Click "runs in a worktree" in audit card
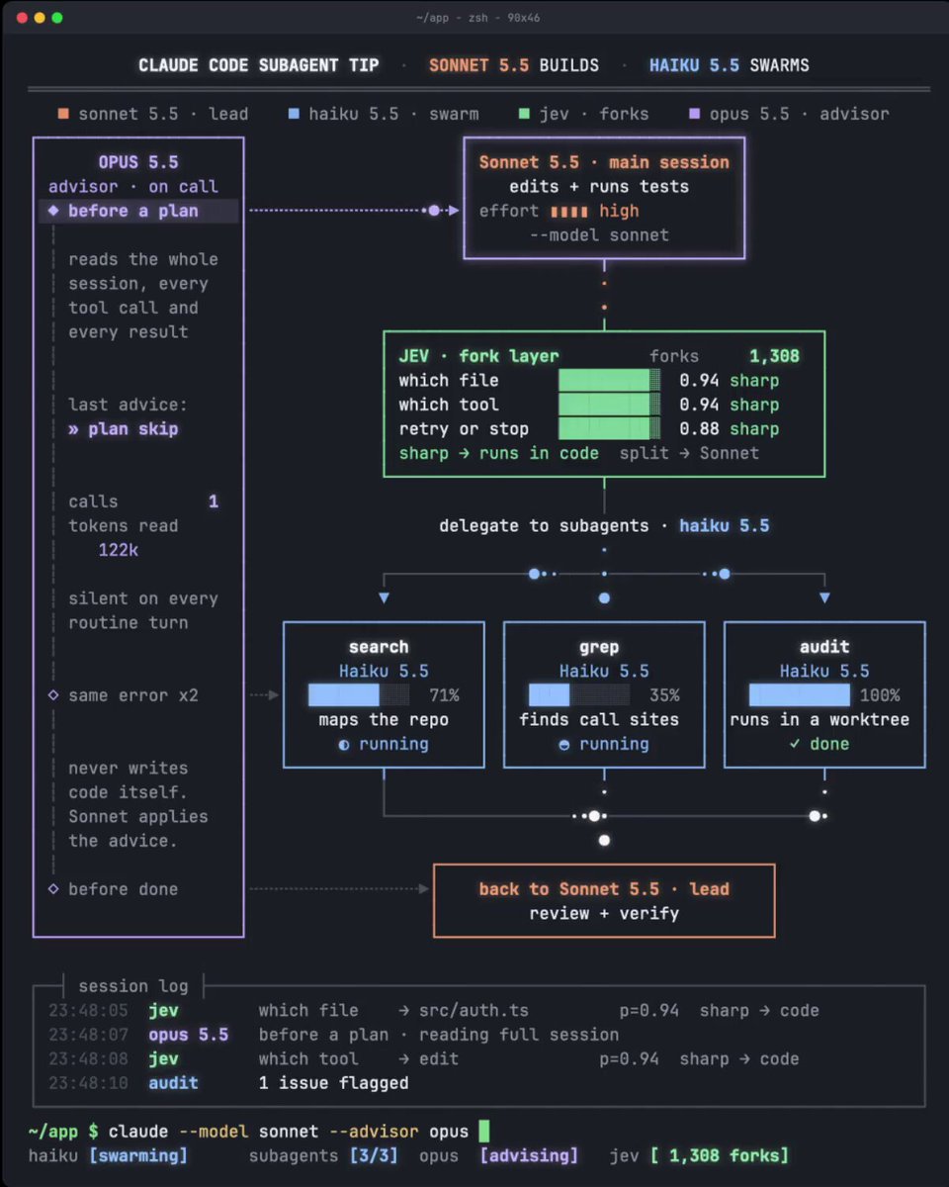Screen dimensions: 949x1187 [820, 720]
